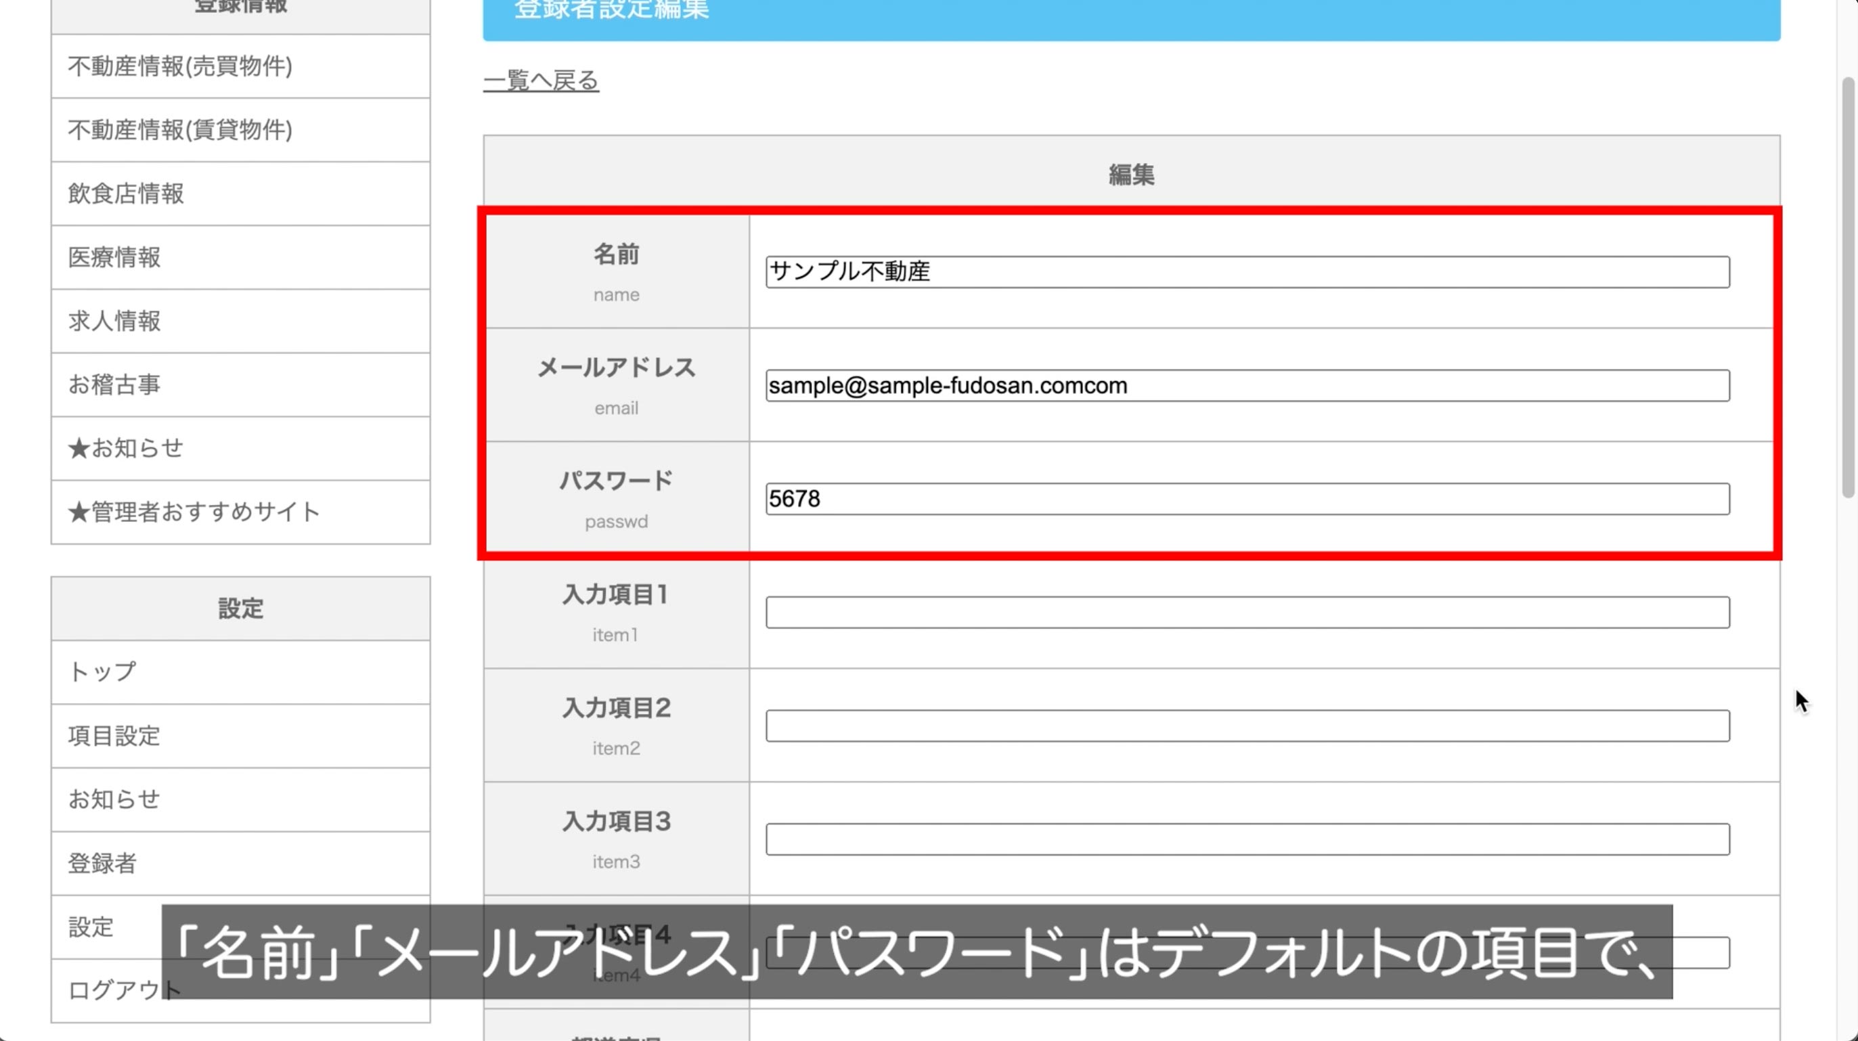The width and height of the screenshot is (1858, 1041).
Task: Click the 入力項目3 text field
Action: pyautogui.click(x=1247, y=840)
